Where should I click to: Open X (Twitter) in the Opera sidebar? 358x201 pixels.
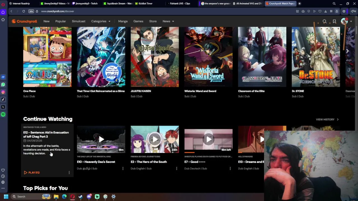(3, 107)
